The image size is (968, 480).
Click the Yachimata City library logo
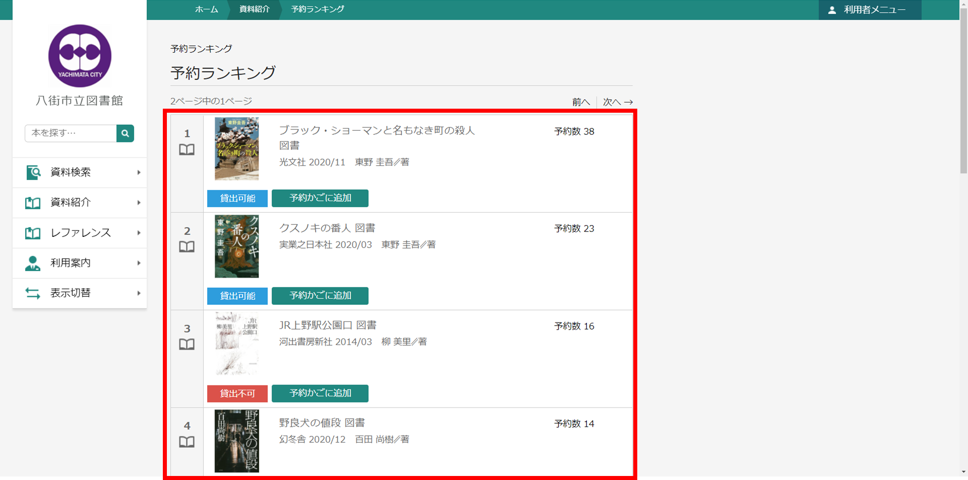click(x=80, y=56)
